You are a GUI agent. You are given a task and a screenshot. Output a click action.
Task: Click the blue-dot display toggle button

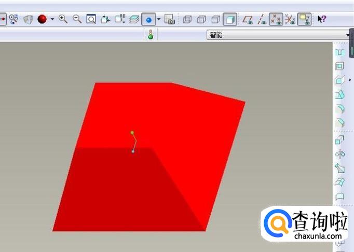(148, 19)
